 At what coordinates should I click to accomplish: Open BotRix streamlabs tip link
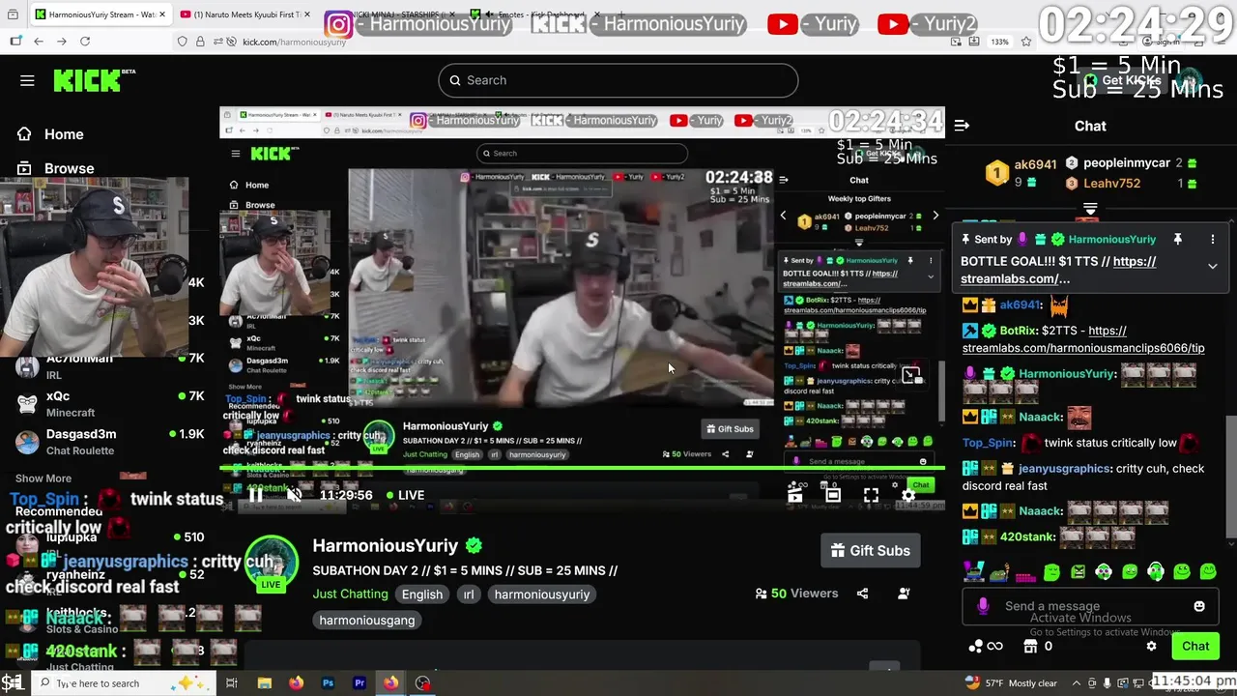pos(1083,339)
